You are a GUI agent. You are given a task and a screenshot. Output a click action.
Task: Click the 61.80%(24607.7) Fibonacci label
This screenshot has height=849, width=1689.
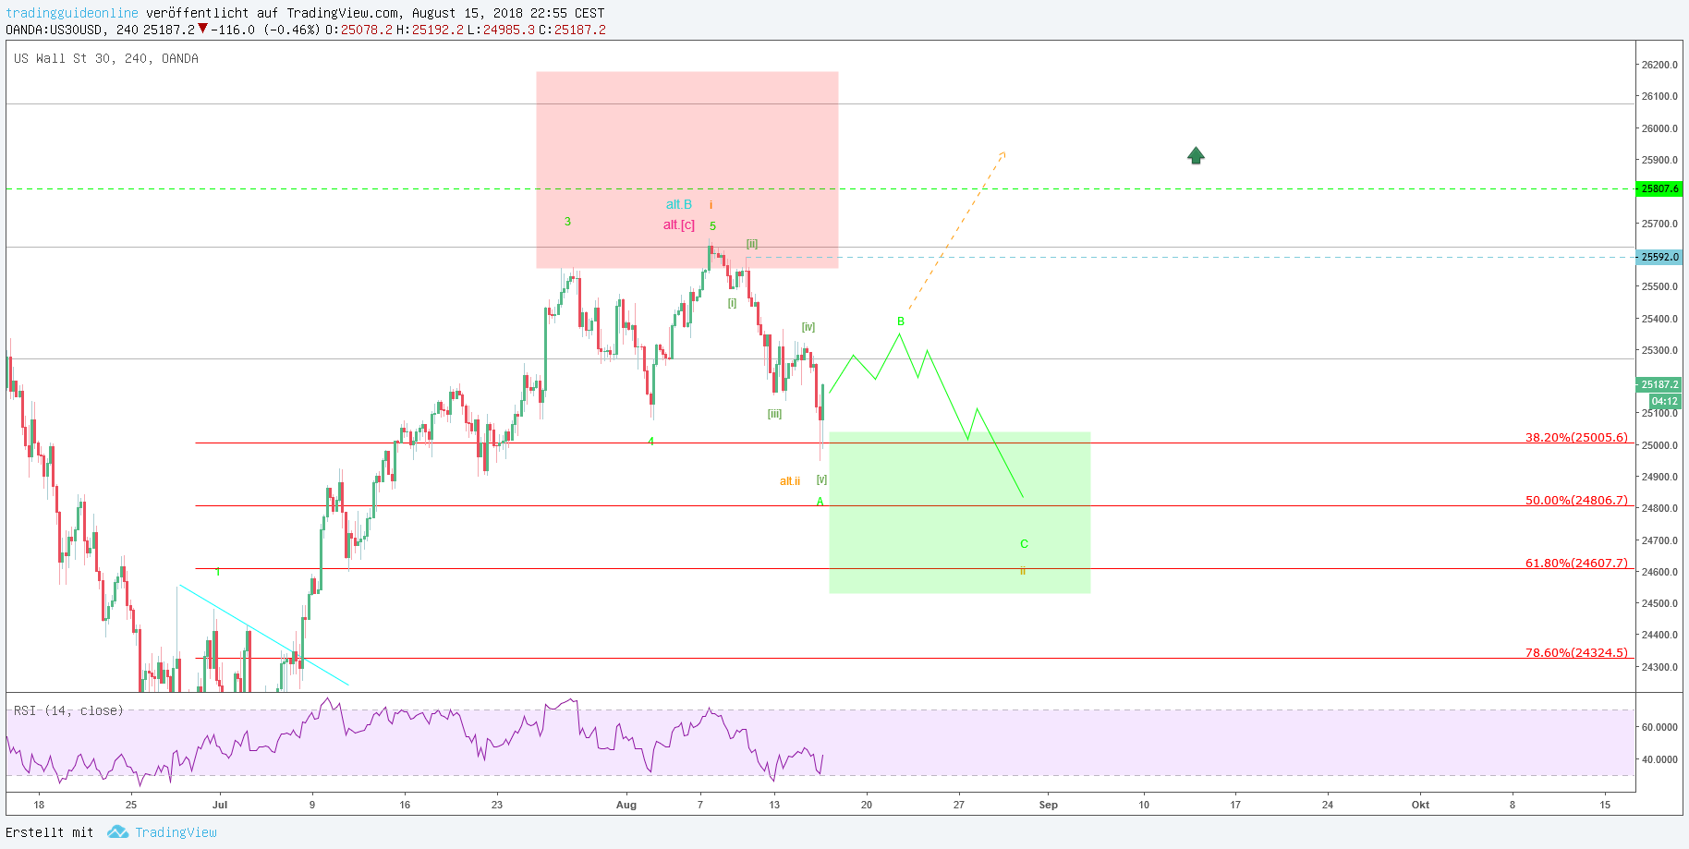click(x=1576, y=563)
